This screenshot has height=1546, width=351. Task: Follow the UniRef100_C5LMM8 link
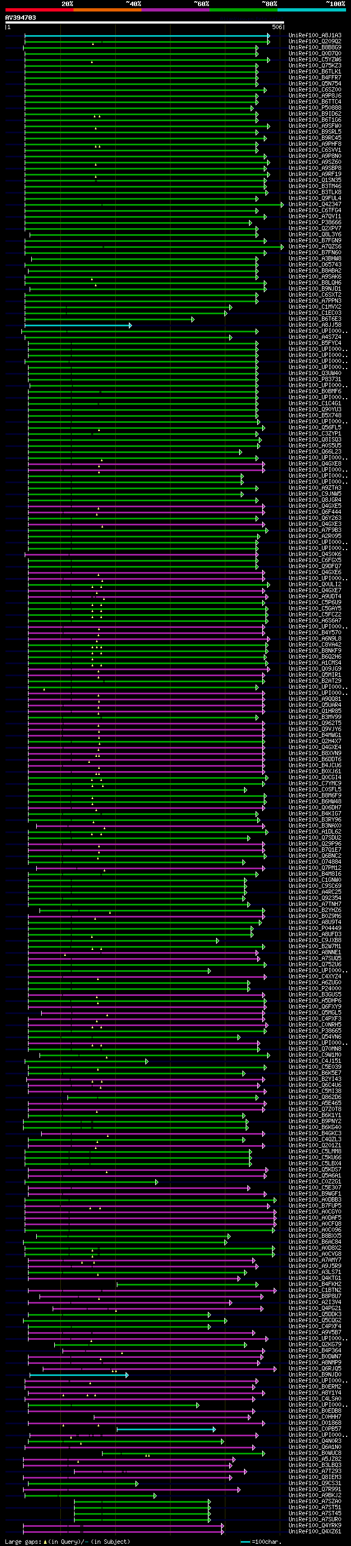tap(315, 1151)
